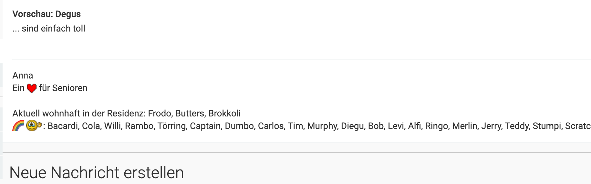Click the "... sind einfach toll" preview text
This screenshot has height=184, width=591.
pos(49,29)
